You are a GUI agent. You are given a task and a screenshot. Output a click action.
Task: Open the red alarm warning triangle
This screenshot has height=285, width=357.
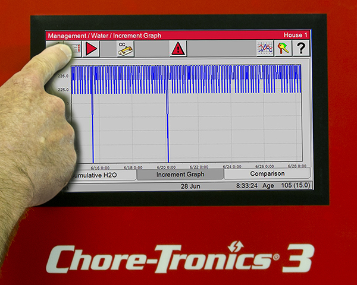point(178,49)
